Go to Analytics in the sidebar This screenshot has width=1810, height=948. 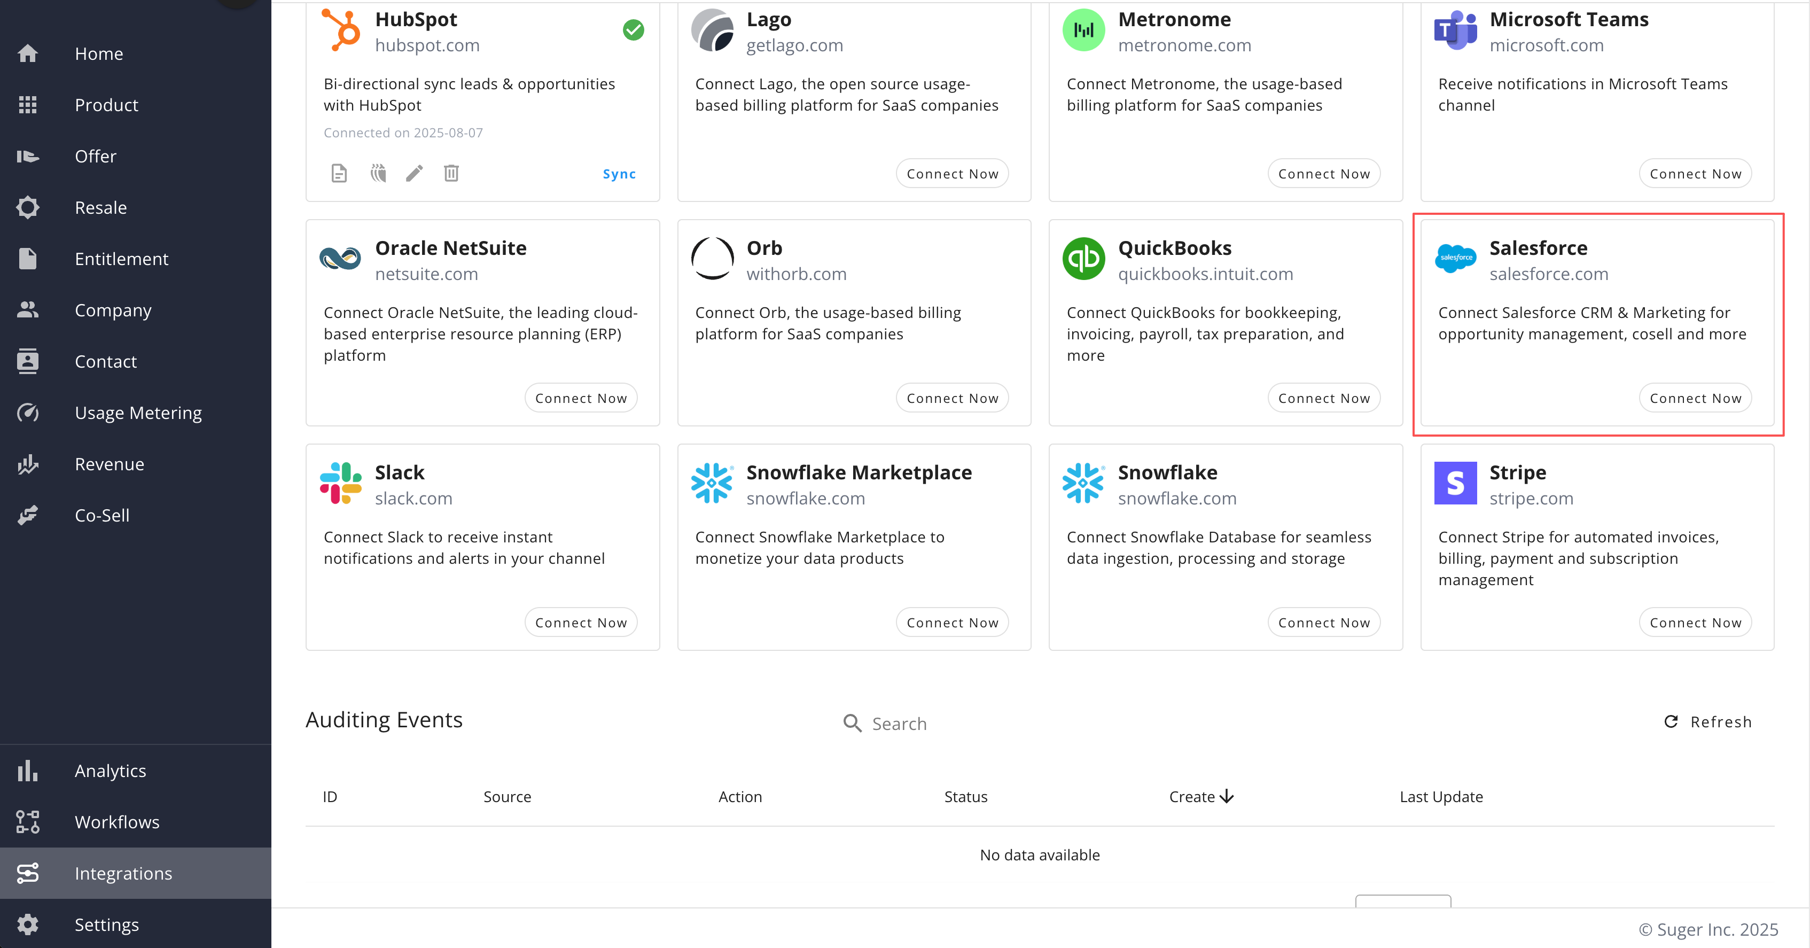pos(110,771)
